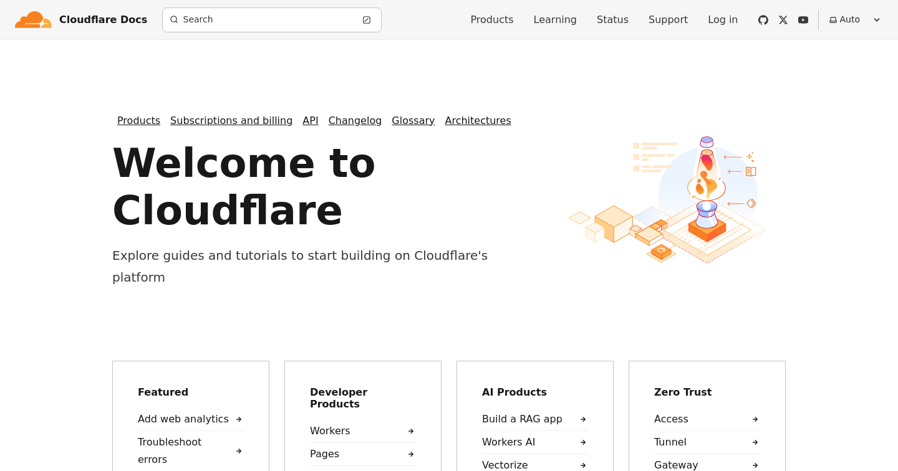
Task: Click the Welcome to Cloudflare heading
Action: [244, 186]
